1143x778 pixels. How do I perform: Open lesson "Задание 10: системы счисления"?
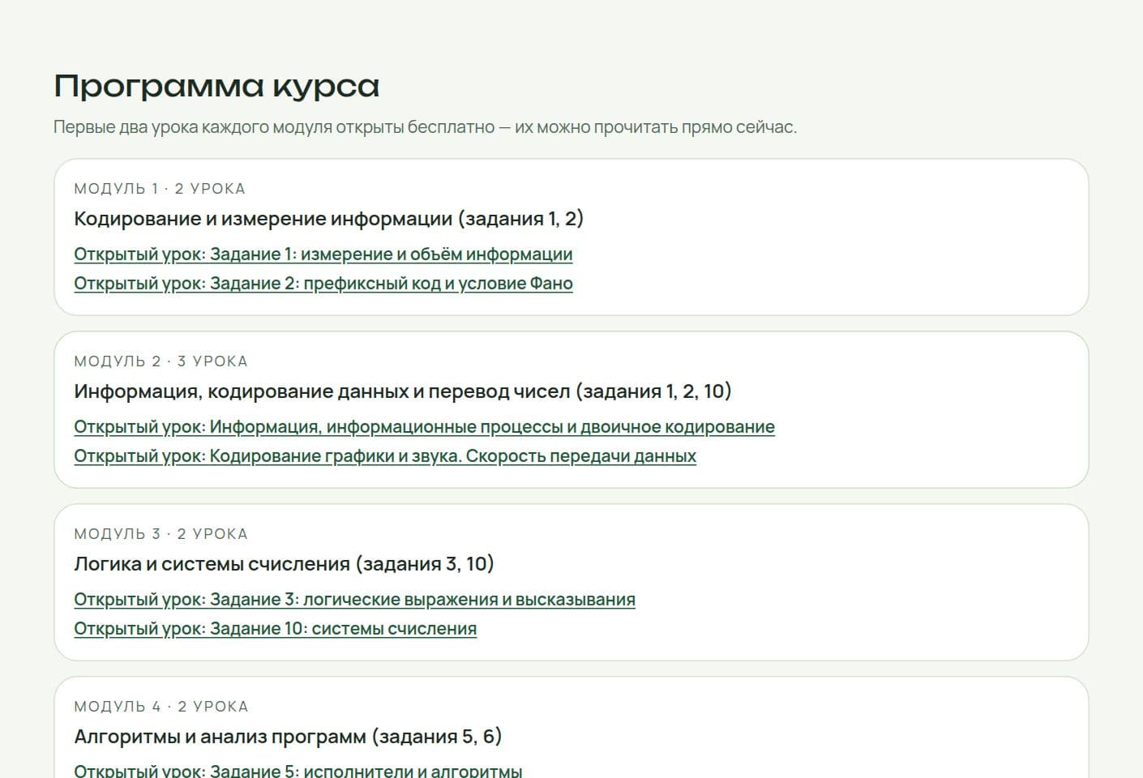tap(275, 629)
